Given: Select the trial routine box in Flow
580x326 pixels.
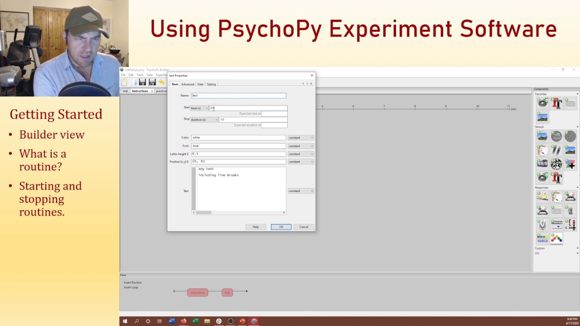Looking at the screenshot, I should pos(227,292).
